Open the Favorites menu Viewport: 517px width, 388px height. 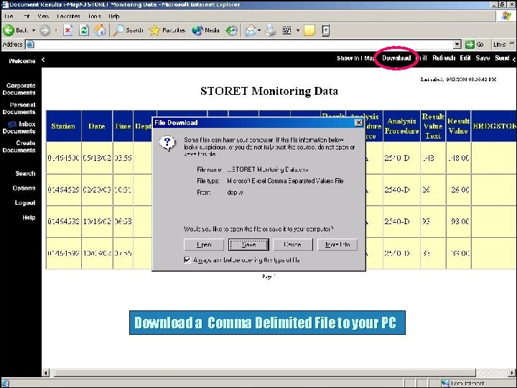pos(68,16)
